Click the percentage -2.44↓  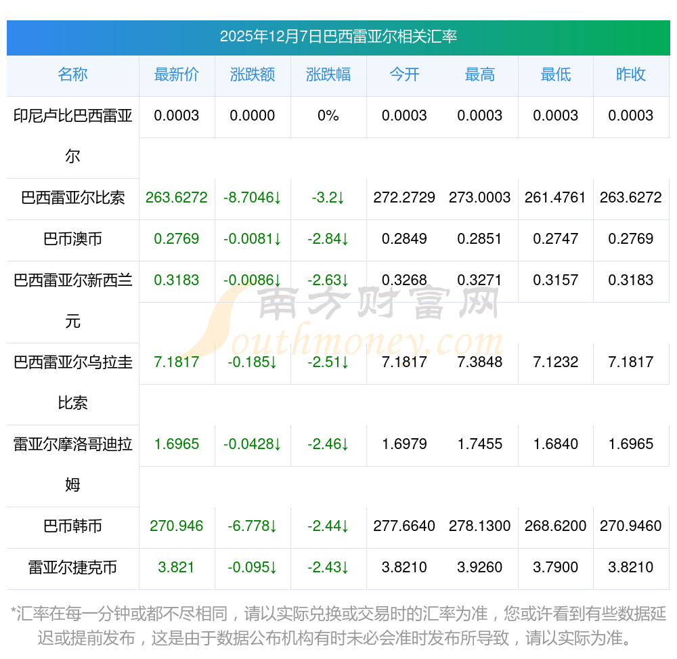(x=328, y=526)
